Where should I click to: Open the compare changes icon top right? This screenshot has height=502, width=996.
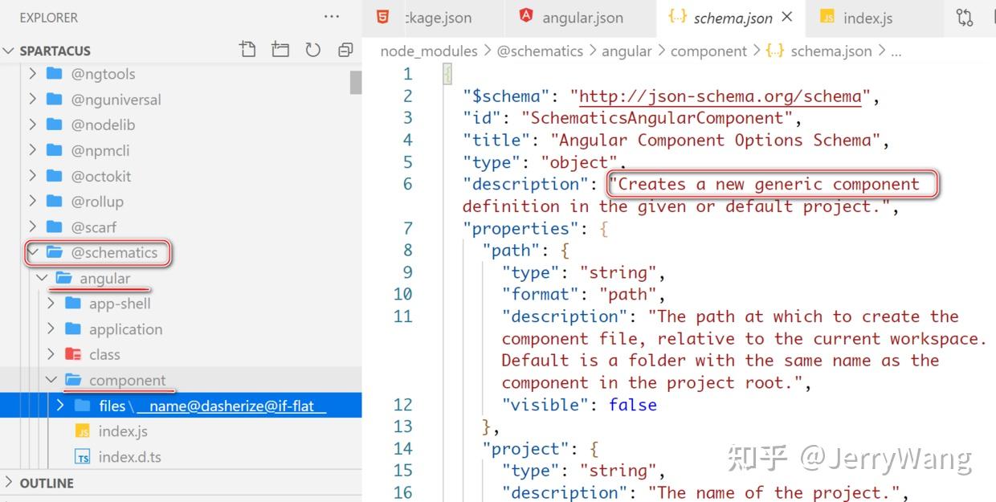coord(964,17)
